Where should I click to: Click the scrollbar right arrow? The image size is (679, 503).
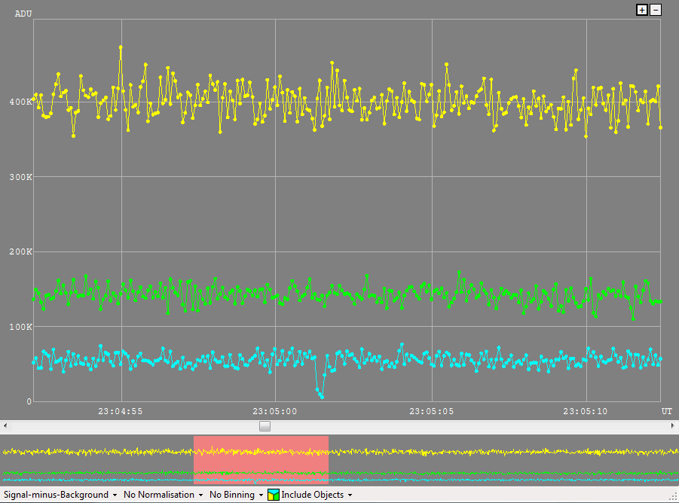(674, 426)
